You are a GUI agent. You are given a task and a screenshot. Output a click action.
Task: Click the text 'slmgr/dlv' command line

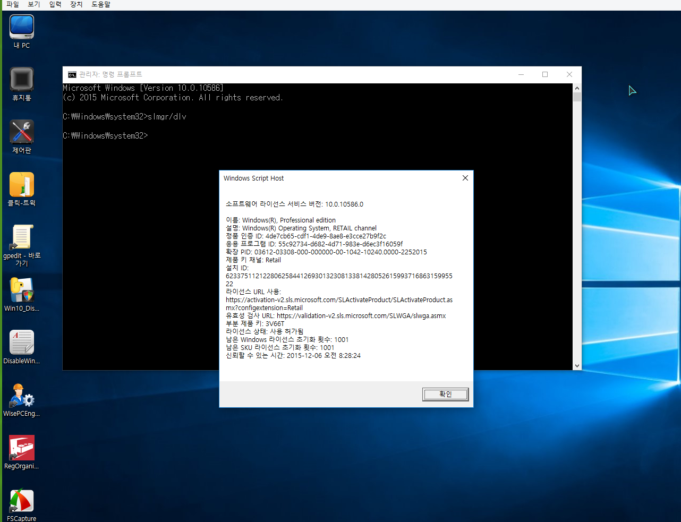click(x=167, y=117)
